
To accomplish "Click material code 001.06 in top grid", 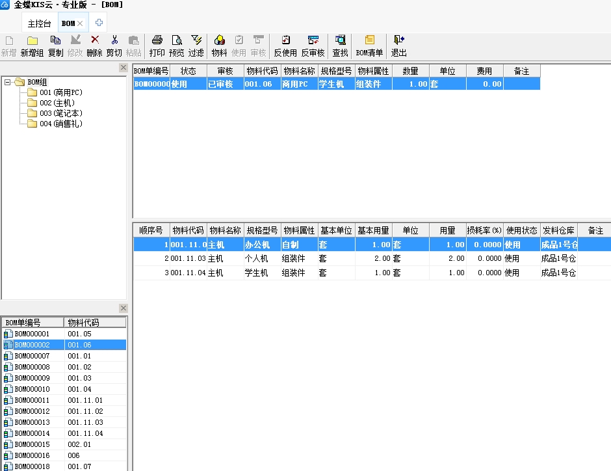I will (263, 84).
